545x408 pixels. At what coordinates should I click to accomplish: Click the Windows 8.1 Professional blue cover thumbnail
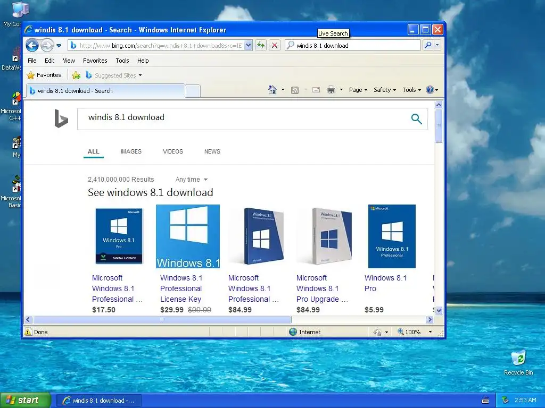click(392, 236)
